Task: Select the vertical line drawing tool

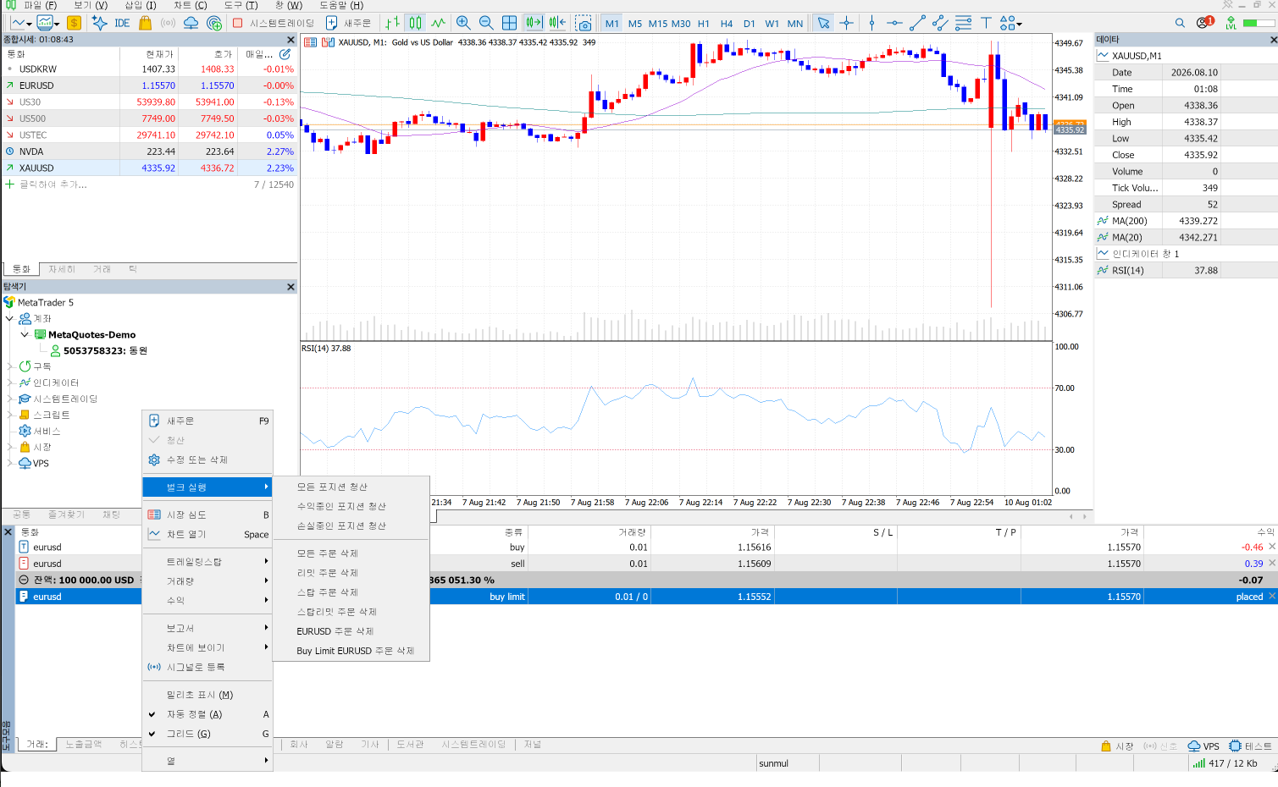Action: pos(871,23)
